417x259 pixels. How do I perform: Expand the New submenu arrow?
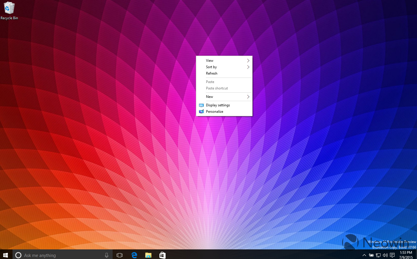tap(248, 97)
